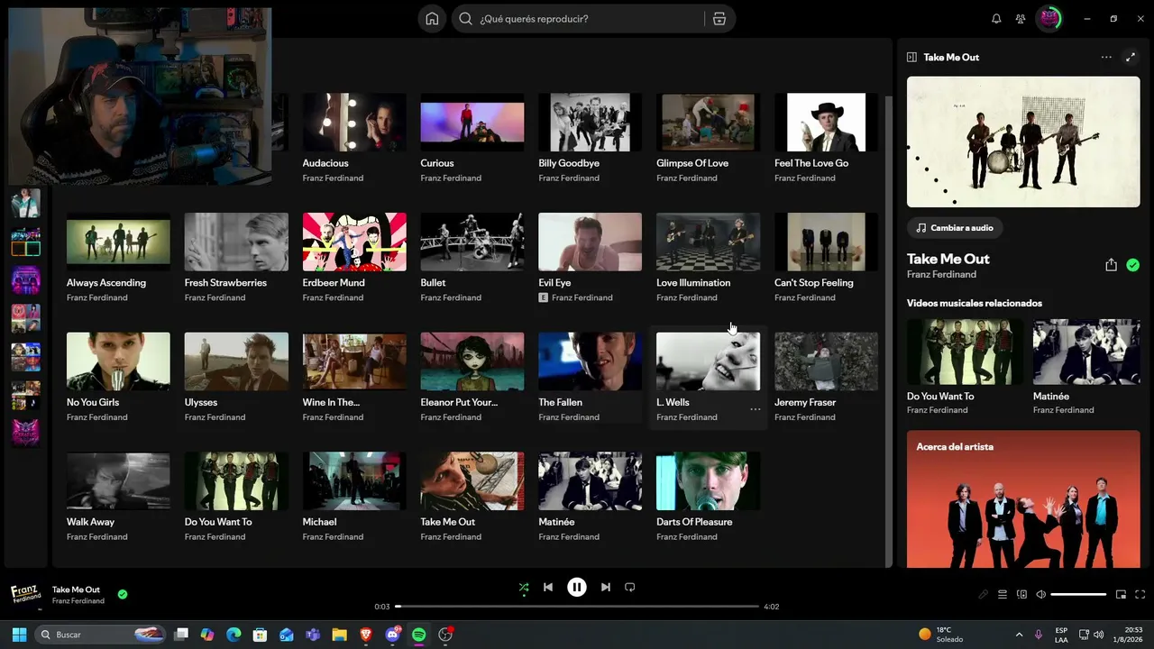This screenshot has height=649, width=1154.
Task: Skip to previous track
Action: [548, 588]
